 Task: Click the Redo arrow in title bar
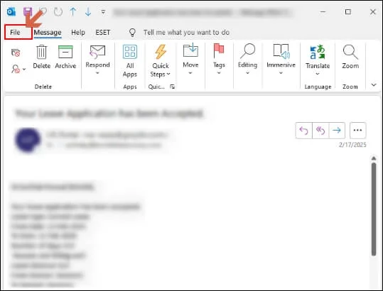[58, 11]
